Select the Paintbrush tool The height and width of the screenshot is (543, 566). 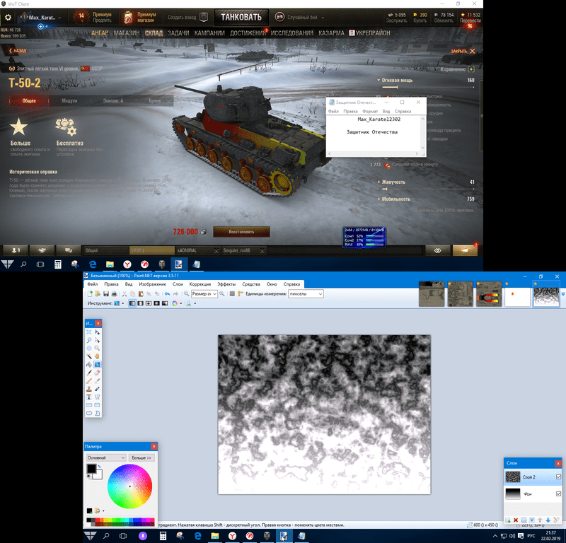coord(89,373)
